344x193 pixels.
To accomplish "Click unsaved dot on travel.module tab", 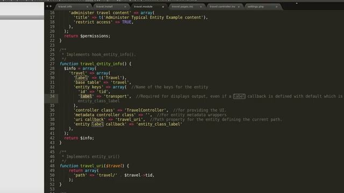I will pos(163,7).
